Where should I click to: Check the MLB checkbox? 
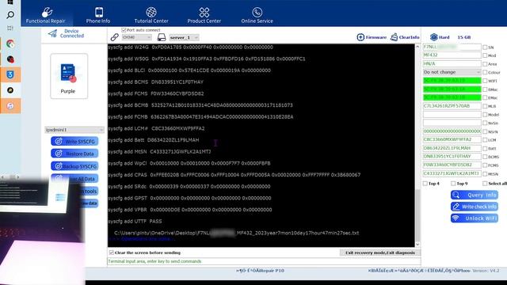(x=485, y=106)
